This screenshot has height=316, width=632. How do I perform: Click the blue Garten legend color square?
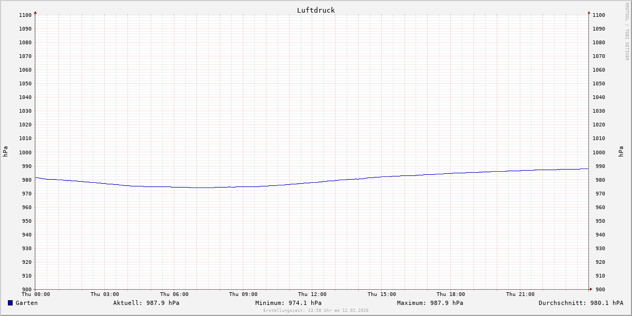[x=10, y=303]
